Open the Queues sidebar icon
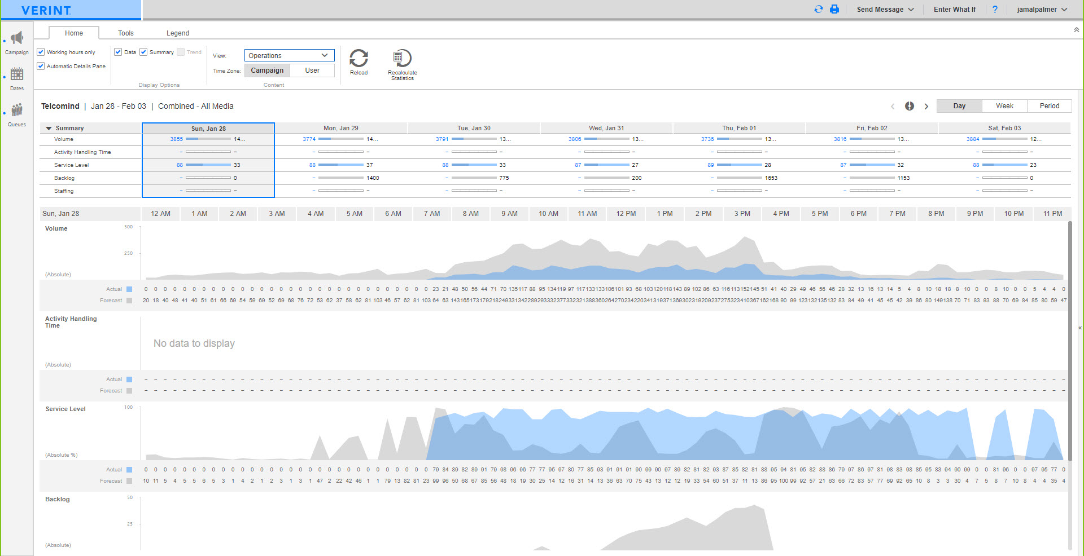 tap(17, 109)
